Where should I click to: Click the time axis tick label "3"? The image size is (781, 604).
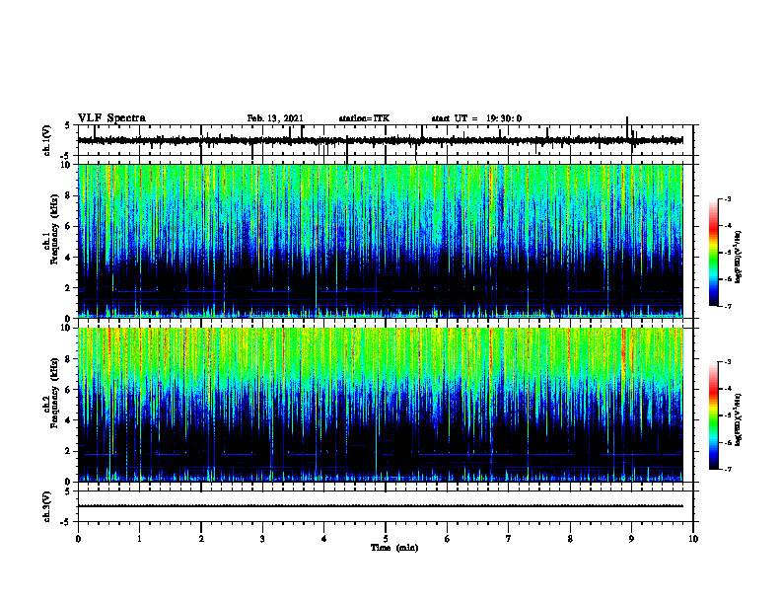point(262,539)
